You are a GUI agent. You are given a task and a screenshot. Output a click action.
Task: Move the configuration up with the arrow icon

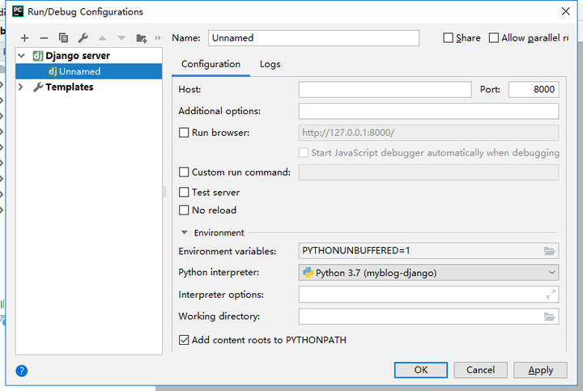pos(102,38)
